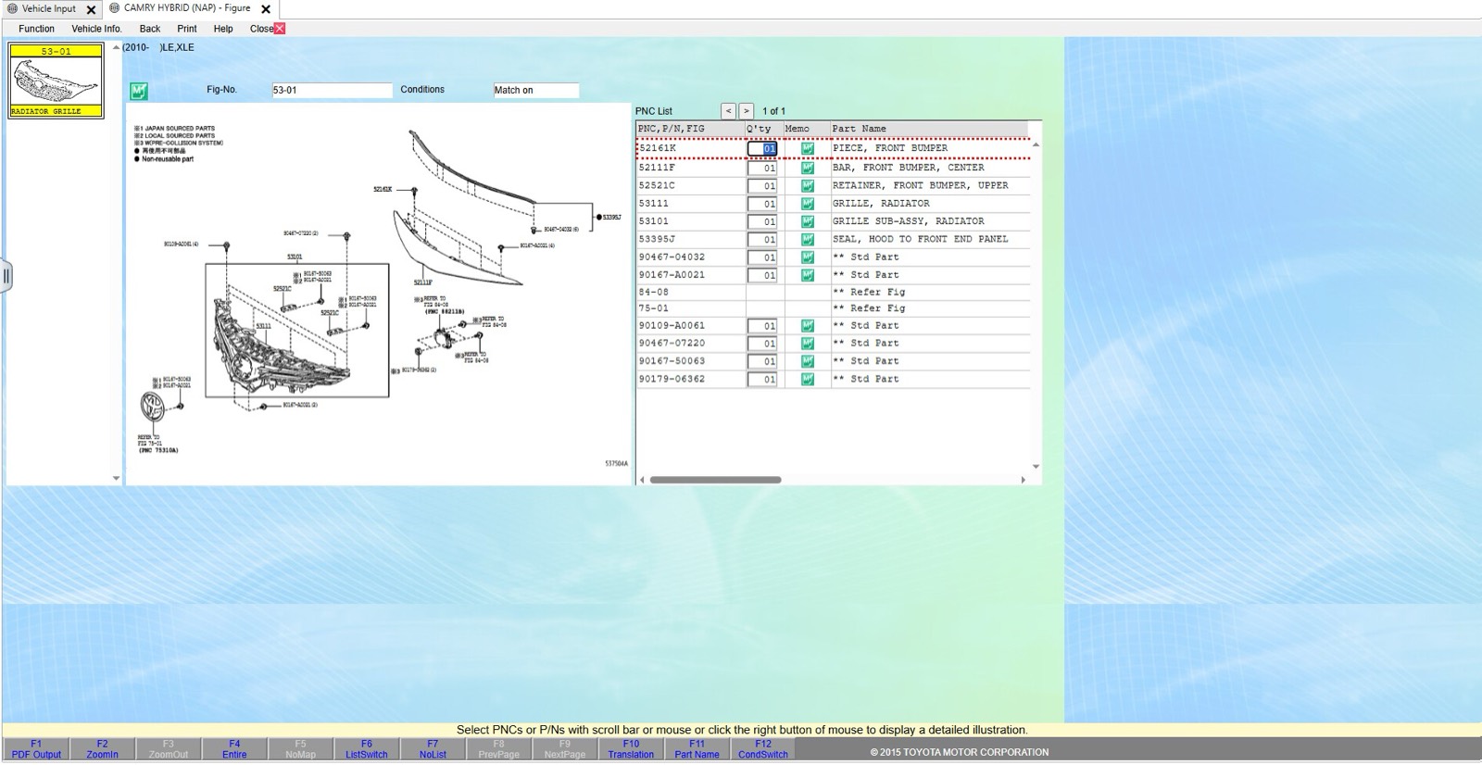Click F4 Entire button

[x=234, y=749]
